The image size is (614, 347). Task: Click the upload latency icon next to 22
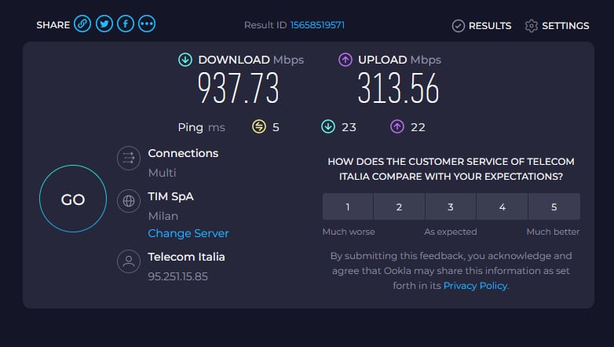click(x=397, y=126)
